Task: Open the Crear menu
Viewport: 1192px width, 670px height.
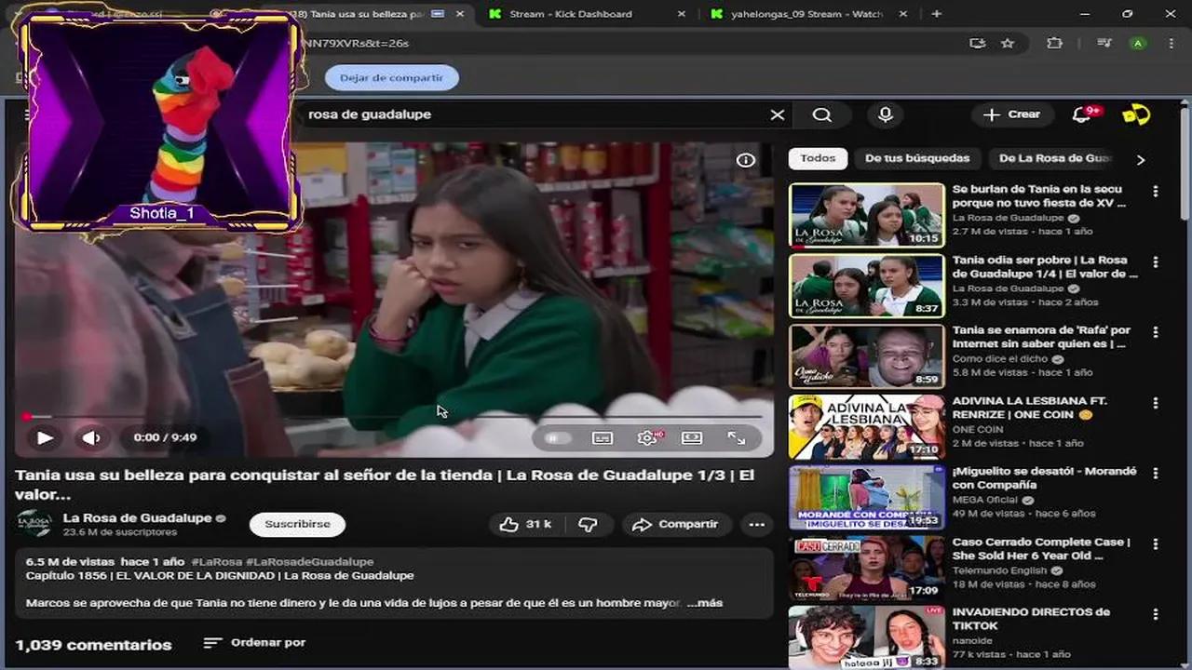Action: point(1012,114)
